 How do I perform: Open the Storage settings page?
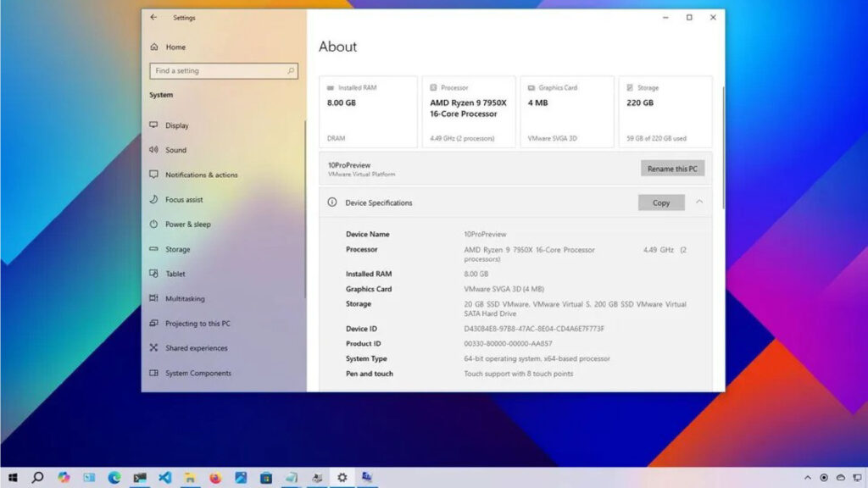177,249
